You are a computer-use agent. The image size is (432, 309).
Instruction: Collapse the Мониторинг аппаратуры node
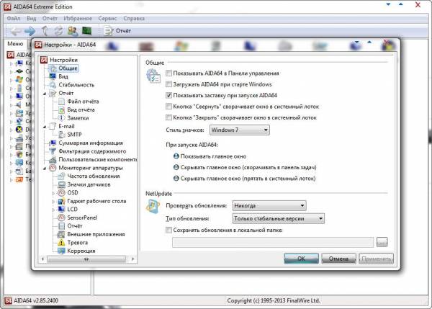tap(45, 169)
